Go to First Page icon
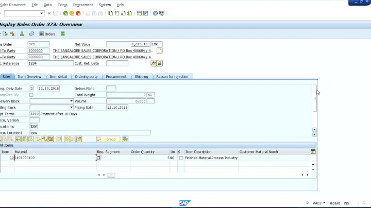This screenshot has width=371, height=208. click(110, 13)
